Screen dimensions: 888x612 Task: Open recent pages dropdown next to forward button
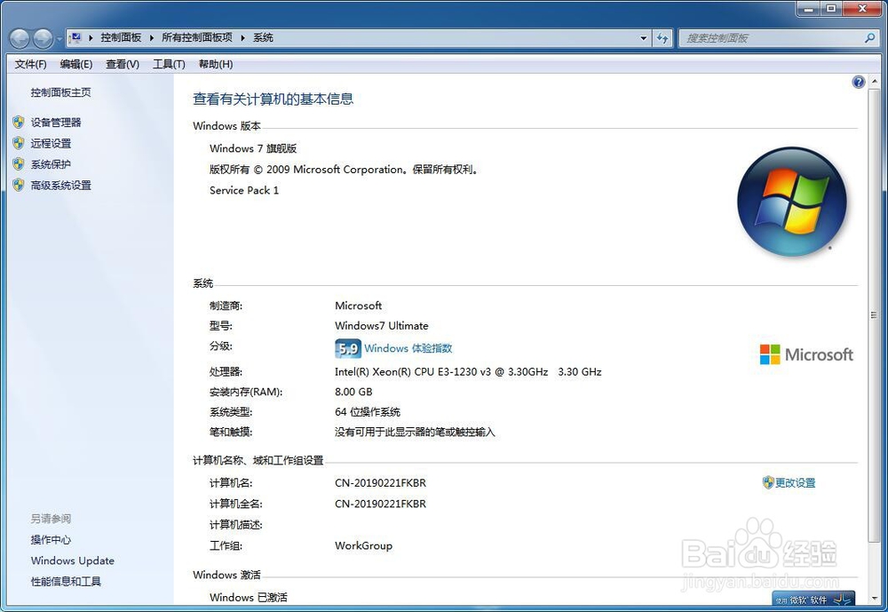click(59, 39)
